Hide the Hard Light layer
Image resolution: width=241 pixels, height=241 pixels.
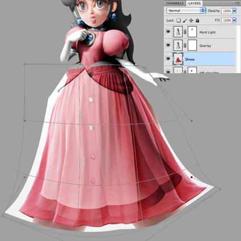click(x=168, y=32)
